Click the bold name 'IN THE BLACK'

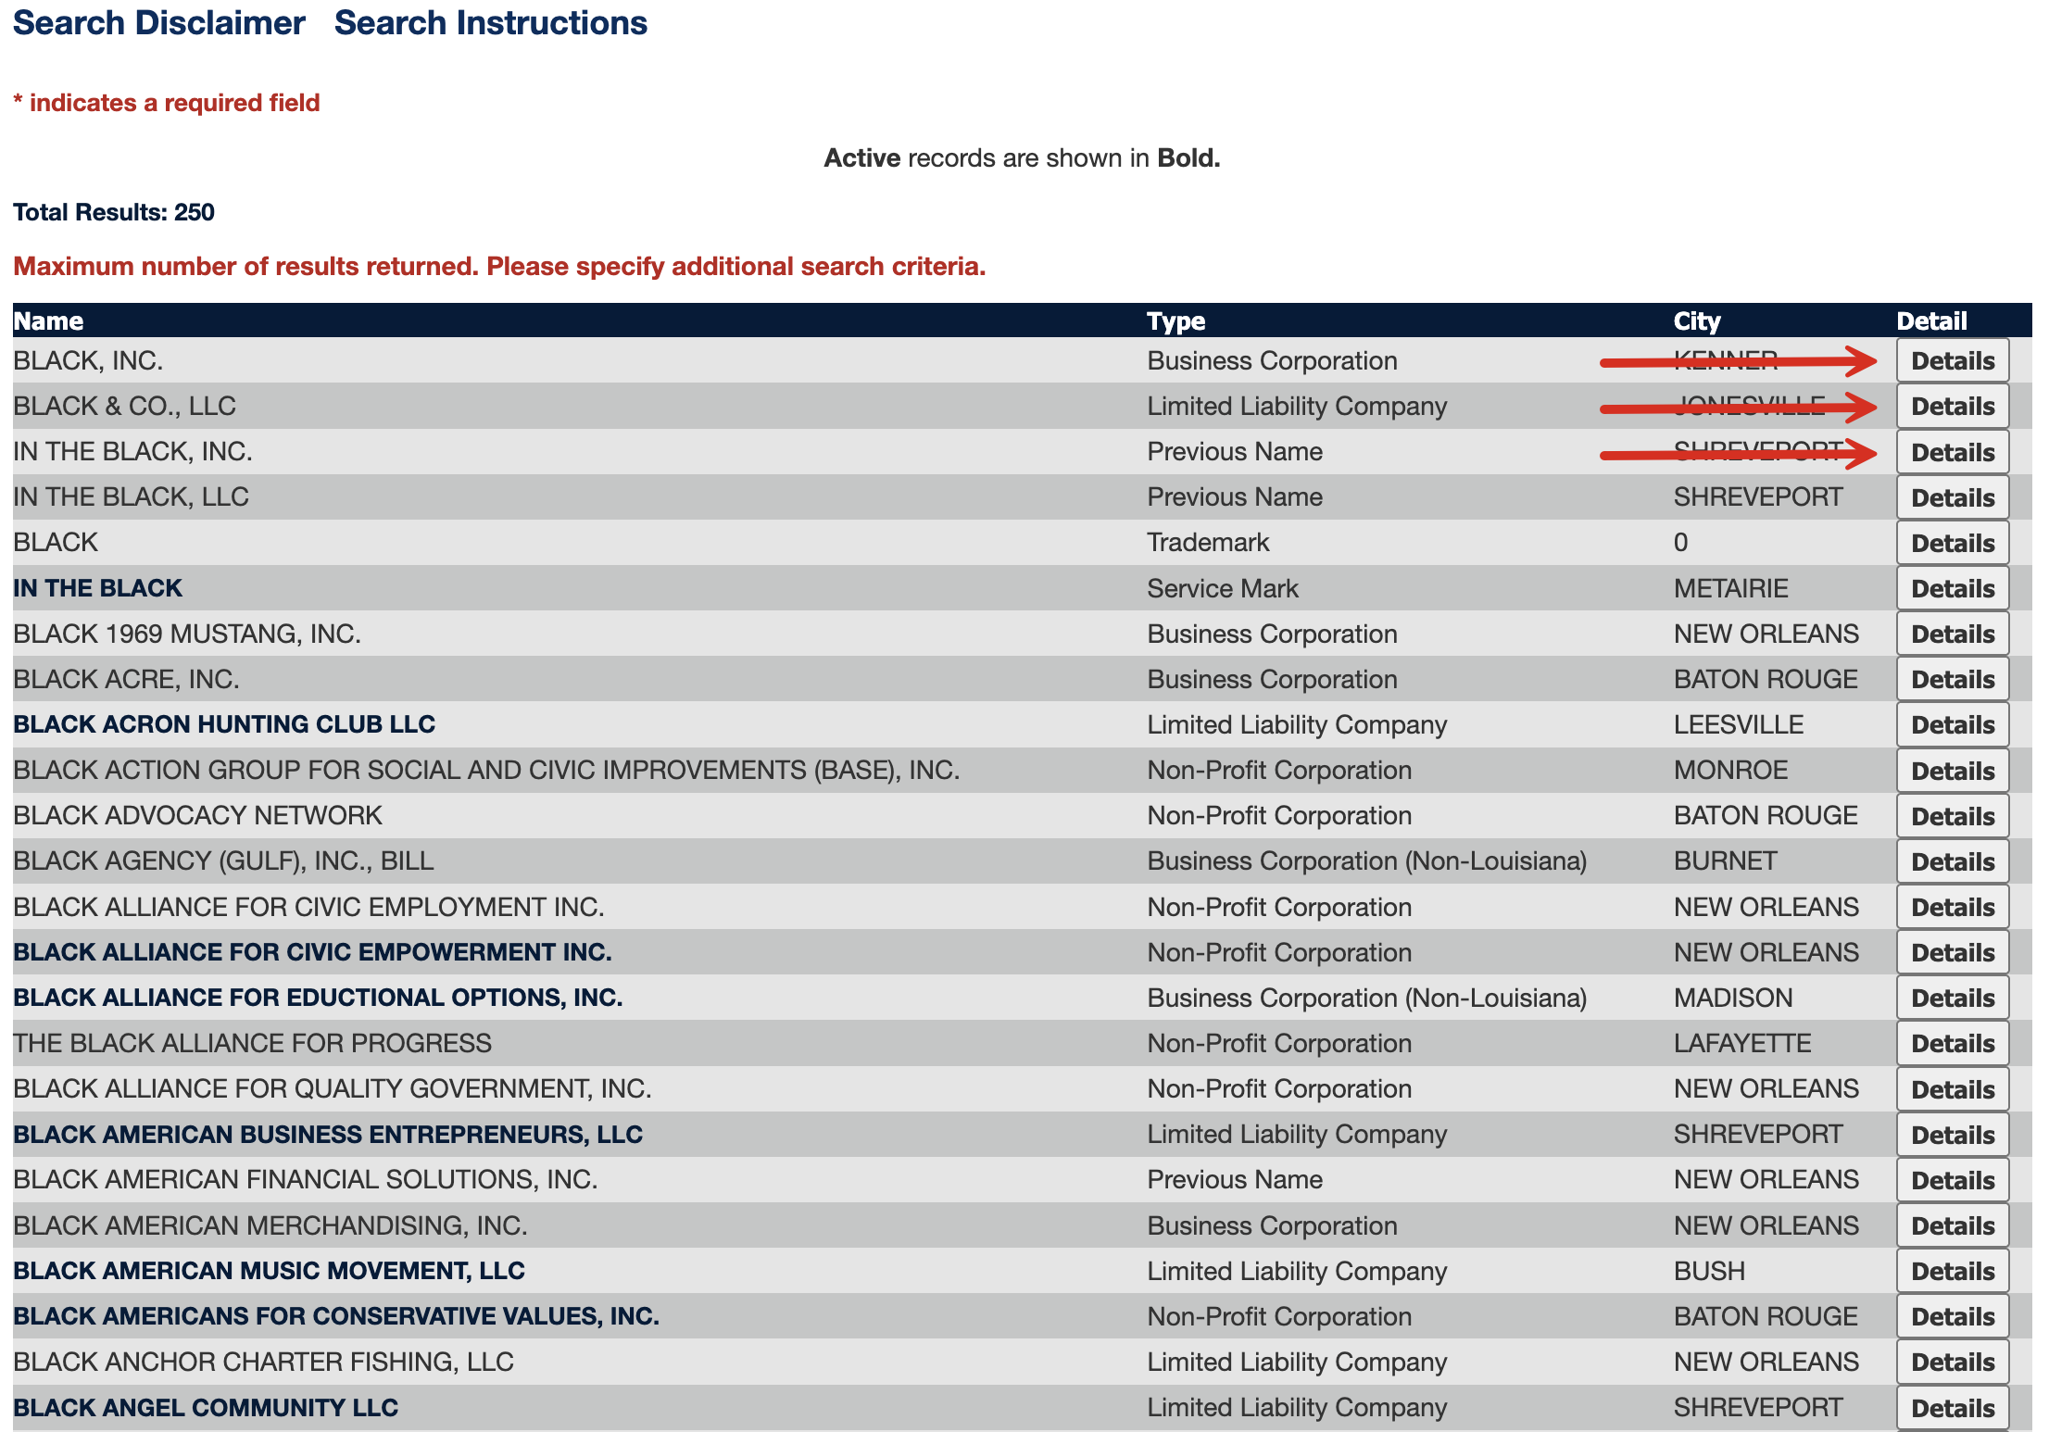pos(97,588)
